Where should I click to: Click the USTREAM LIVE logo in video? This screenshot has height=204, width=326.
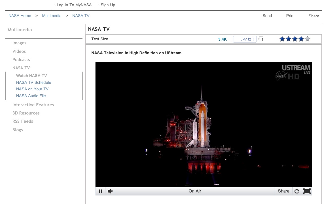[296, 70]
